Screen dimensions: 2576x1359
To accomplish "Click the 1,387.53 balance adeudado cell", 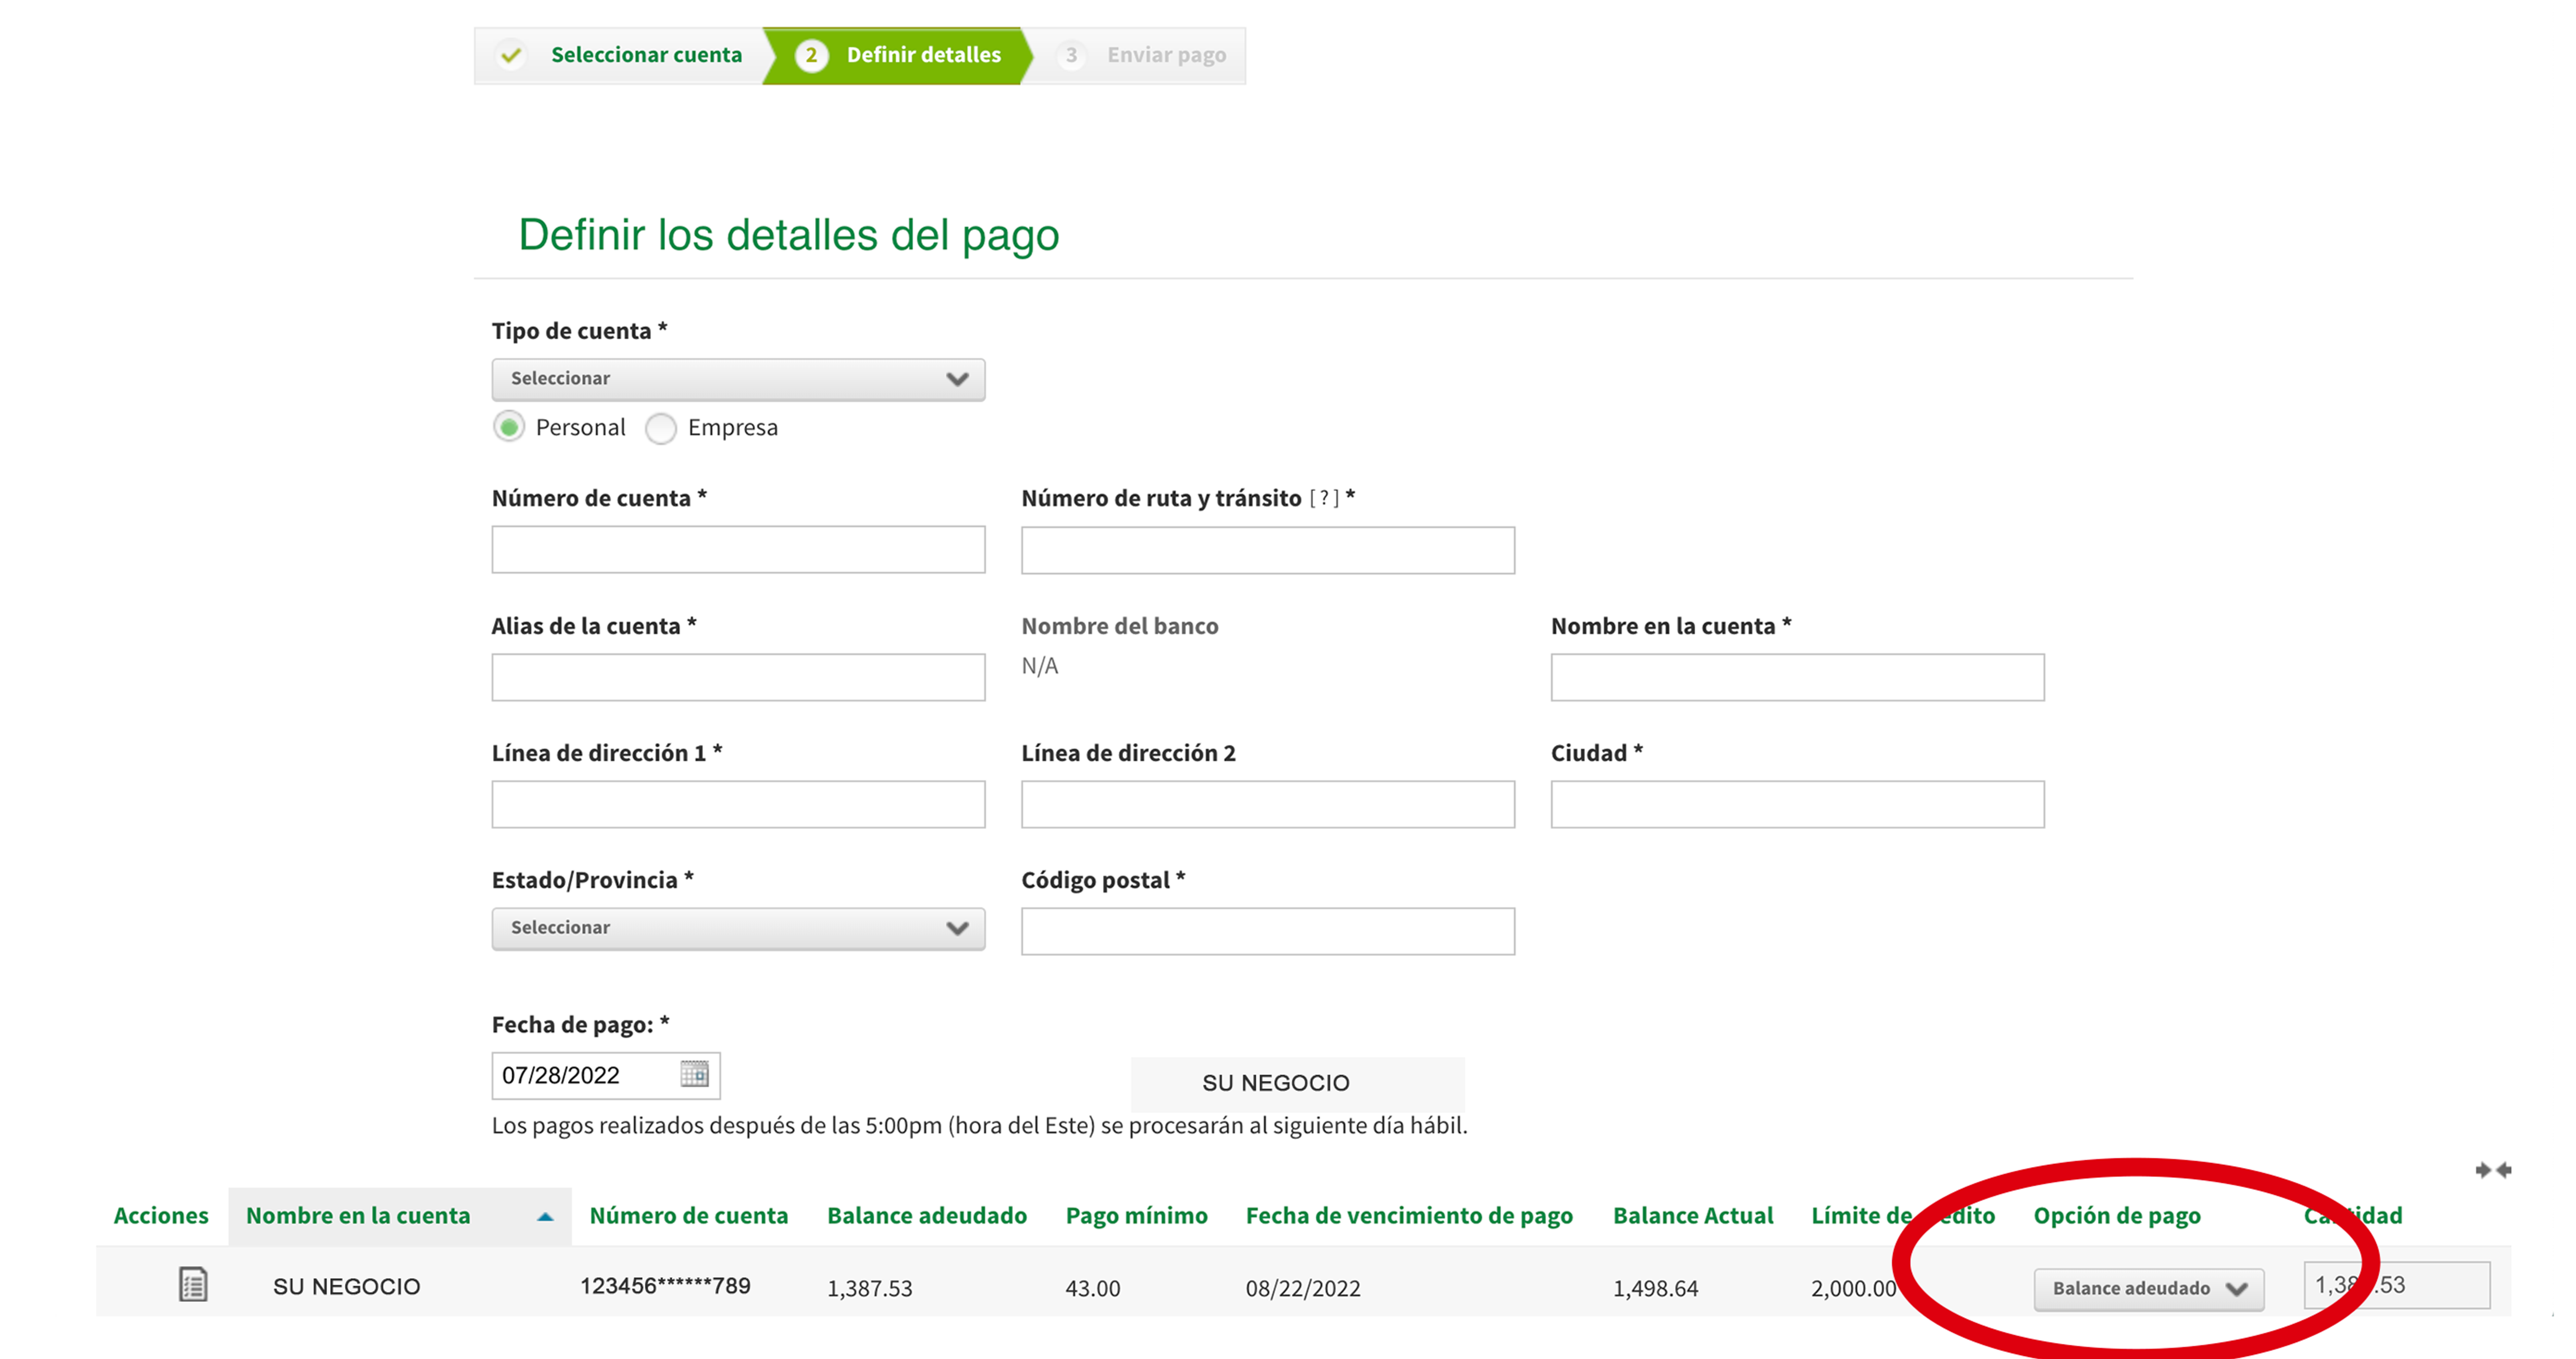I will point(870,1288).
